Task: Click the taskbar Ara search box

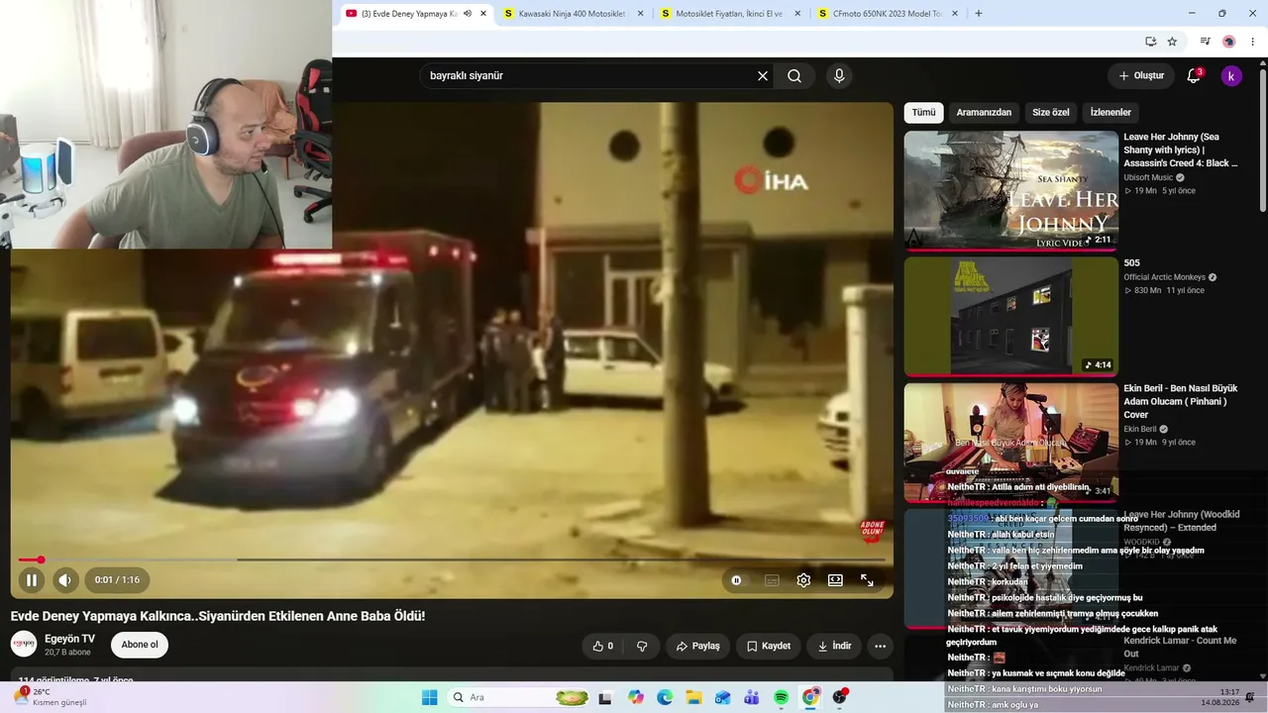Action: pos(520,697)
